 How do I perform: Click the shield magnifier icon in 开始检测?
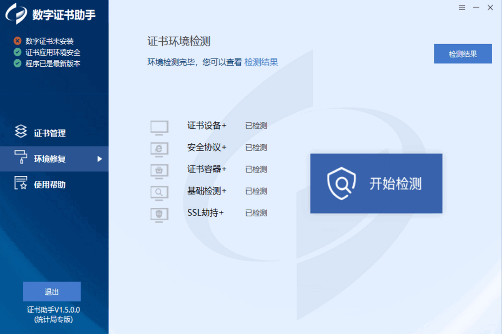click(341, 183)
